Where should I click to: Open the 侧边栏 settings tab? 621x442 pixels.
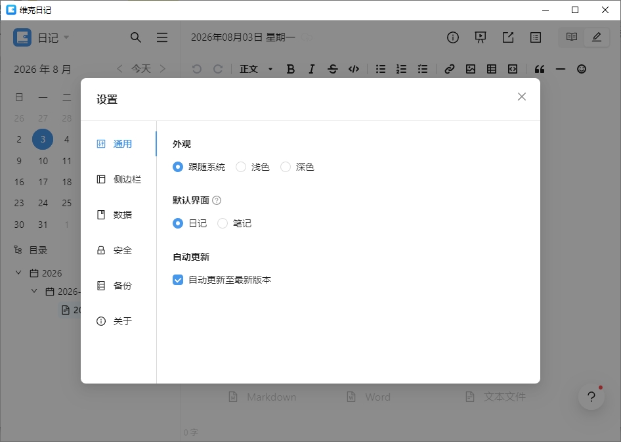point(118,179)
